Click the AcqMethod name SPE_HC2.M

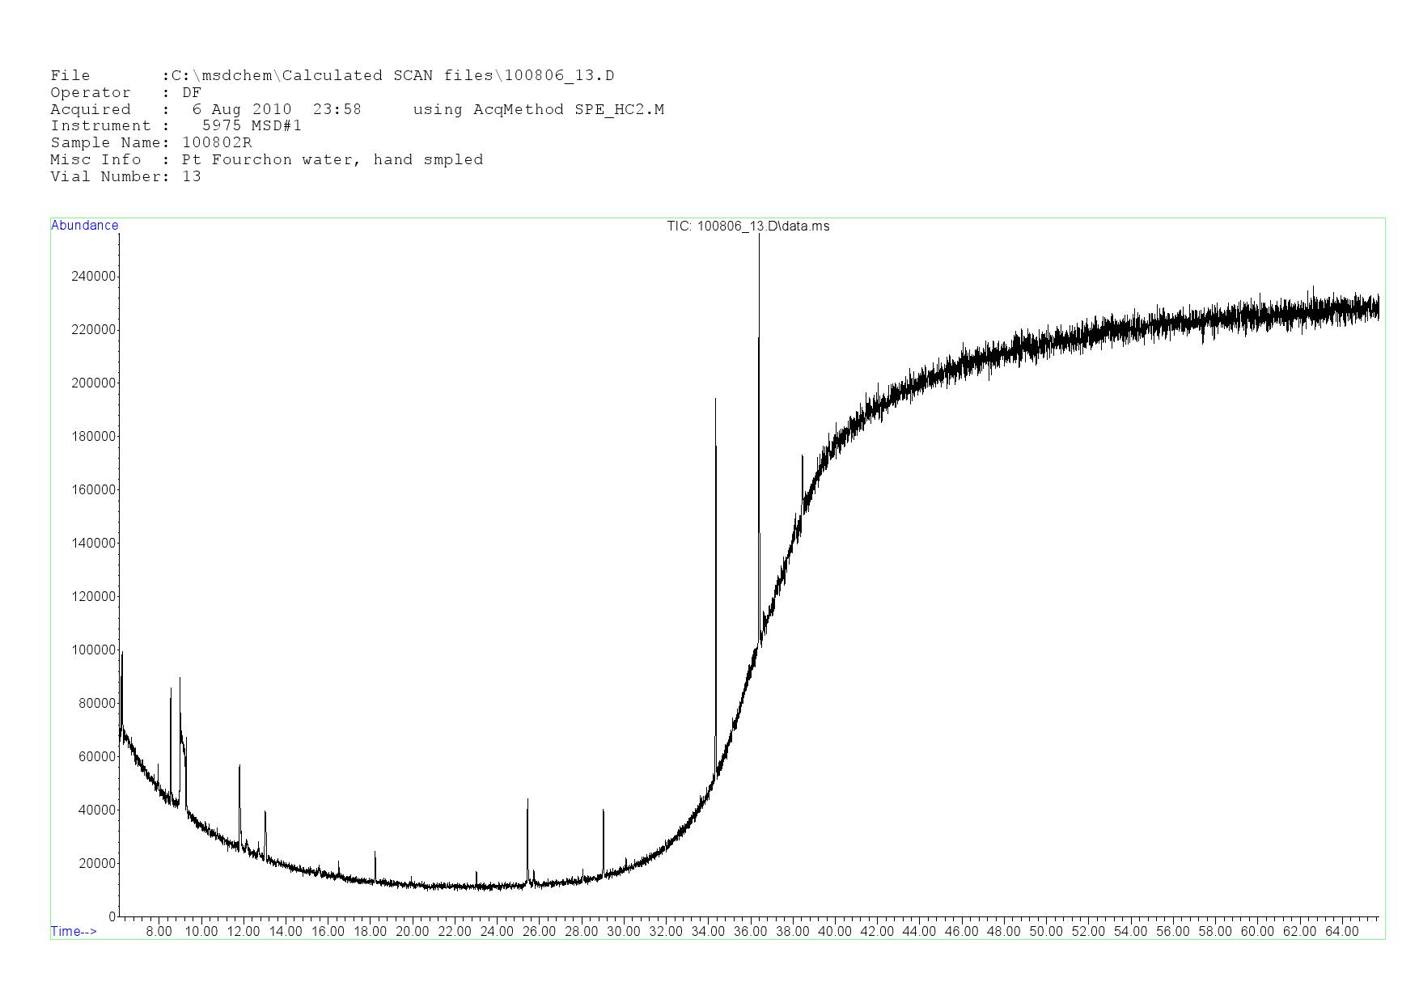point(619,110)
